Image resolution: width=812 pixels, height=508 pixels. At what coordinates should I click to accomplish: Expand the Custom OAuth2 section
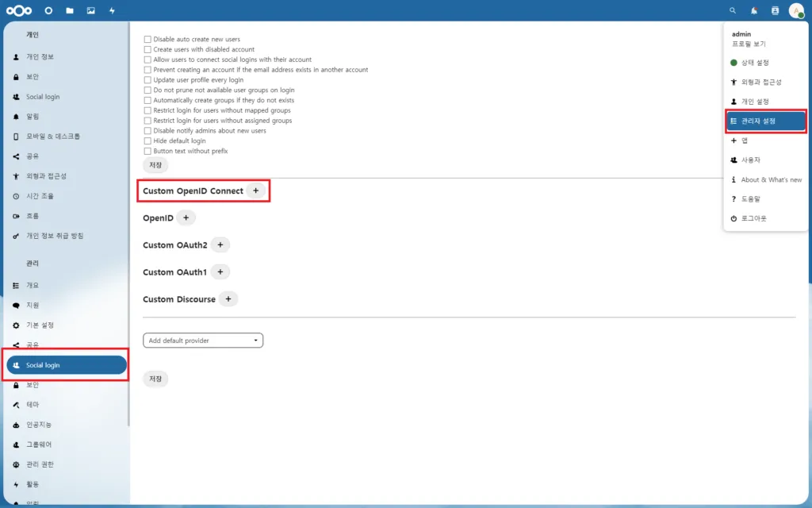tap(220, 244)
